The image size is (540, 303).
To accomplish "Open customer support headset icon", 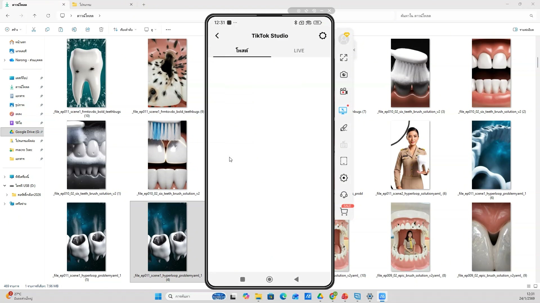I will coord(344,195).
